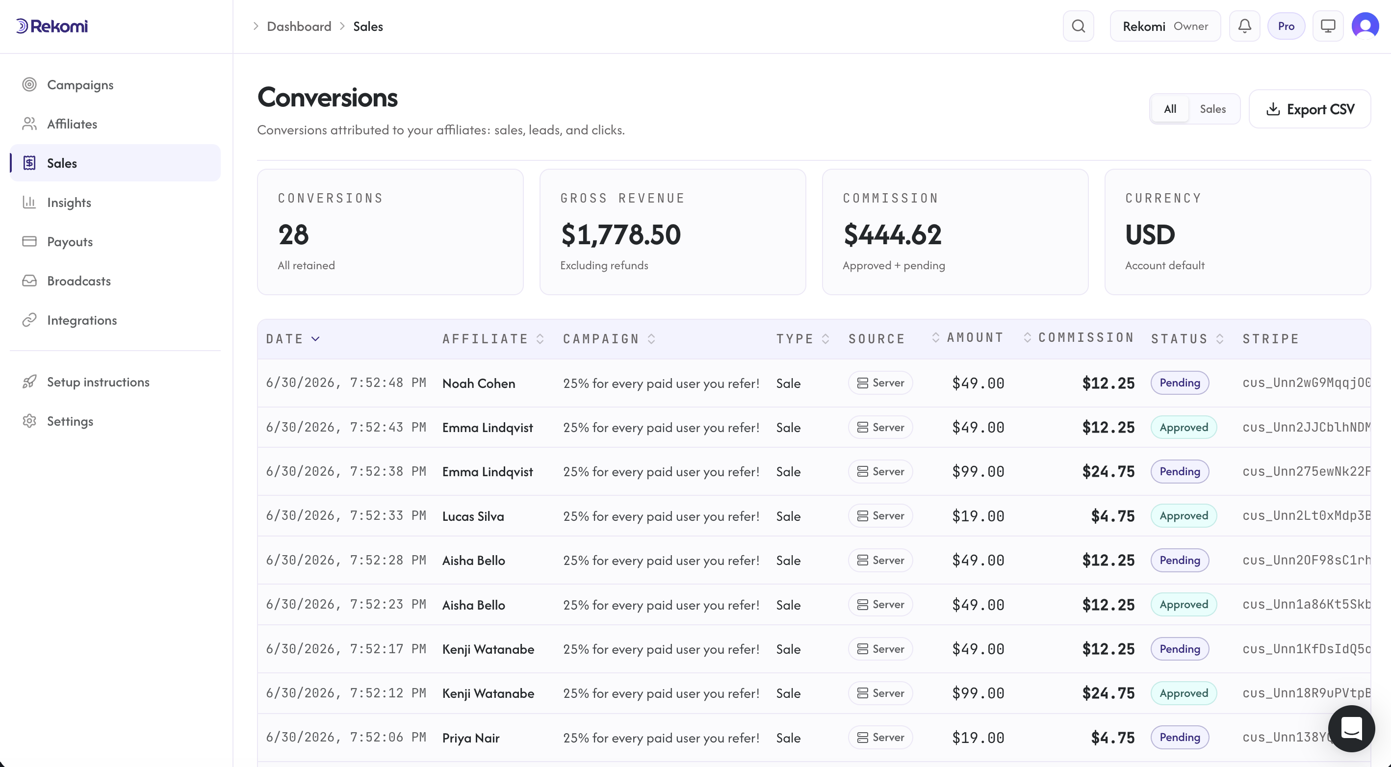
Task: Open the search icon button
Action: 1079,26
